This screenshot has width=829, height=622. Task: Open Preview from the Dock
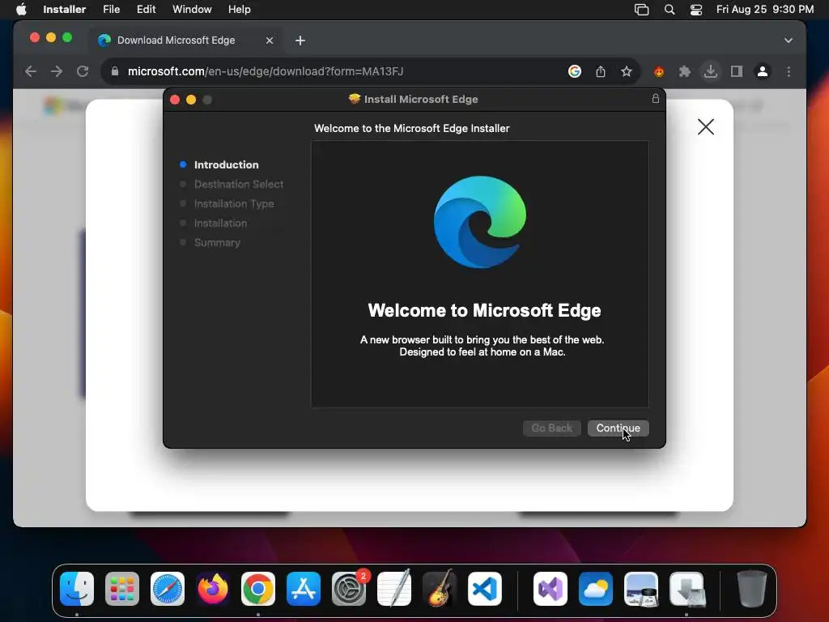pyautogui.click(x=641, y=589)
